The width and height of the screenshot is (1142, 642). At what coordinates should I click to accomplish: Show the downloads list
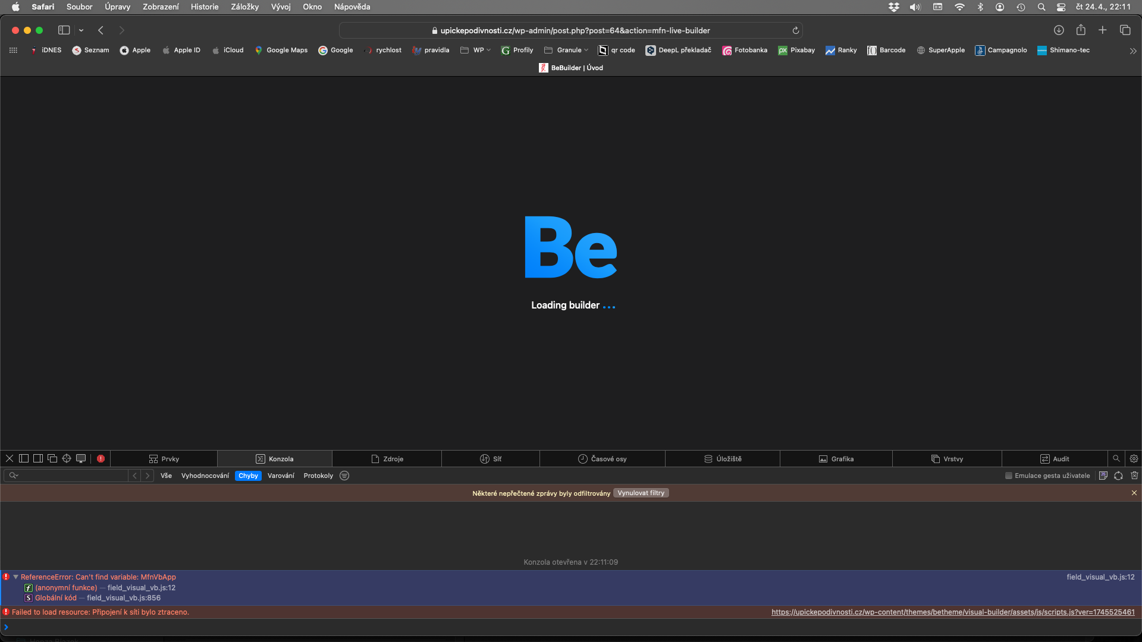[x=1059, y=30]
